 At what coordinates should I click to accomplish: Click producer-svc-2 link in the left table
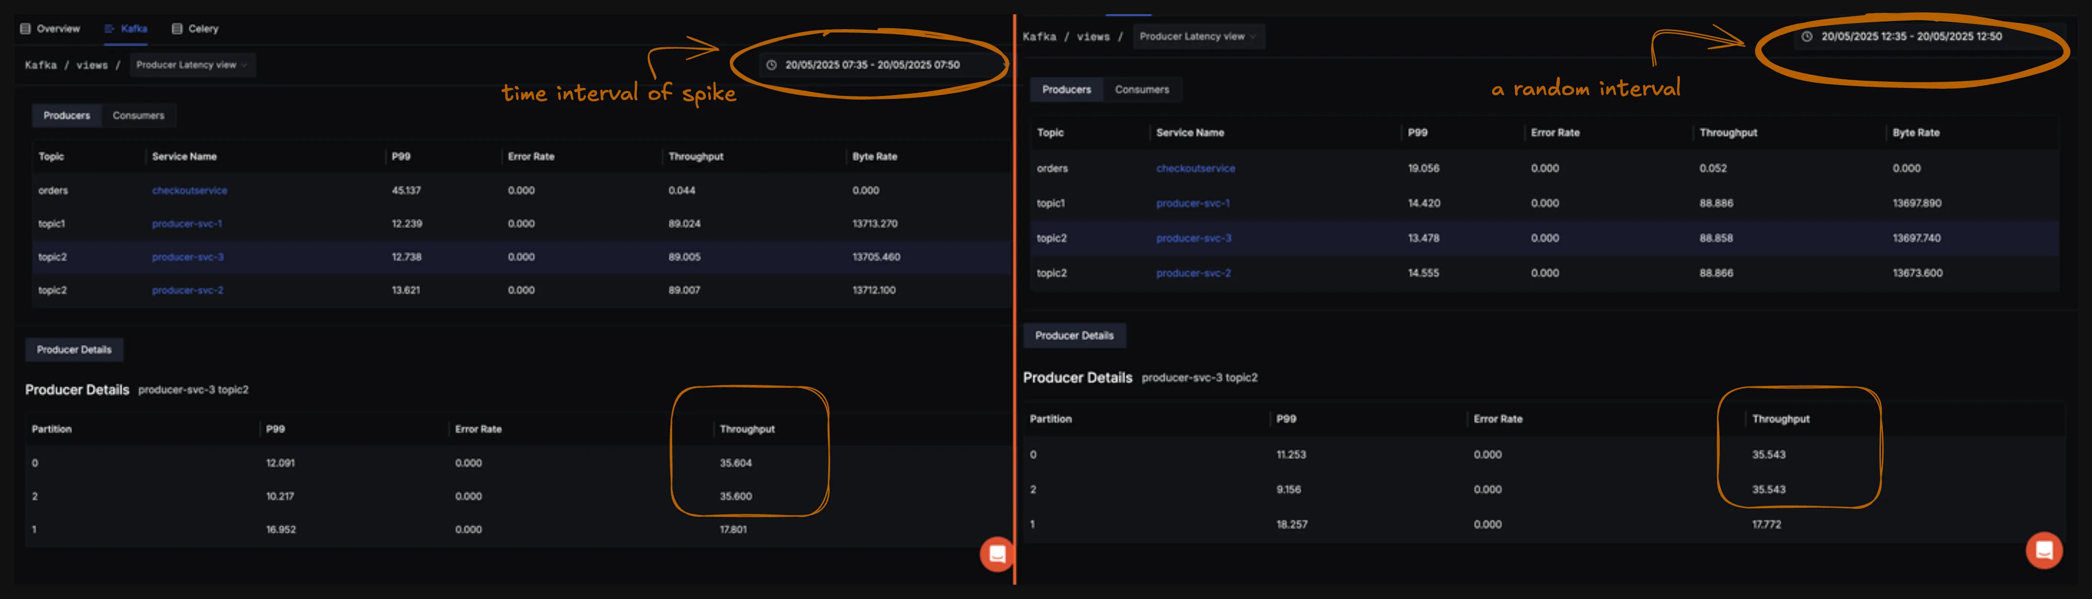click(187, 290)
